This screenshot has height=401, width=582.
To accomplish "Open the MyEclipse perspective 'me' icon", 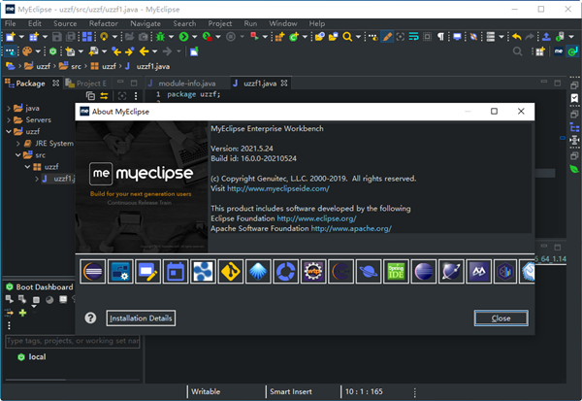I will click(x=559, y=51).
